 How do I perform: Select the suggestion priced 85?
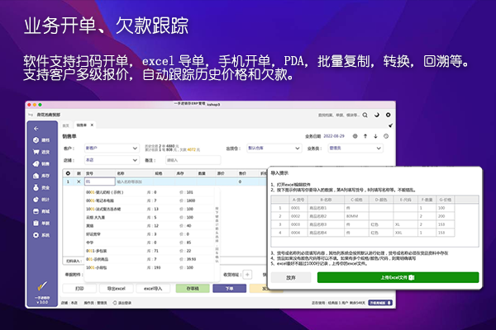[149, 243]
